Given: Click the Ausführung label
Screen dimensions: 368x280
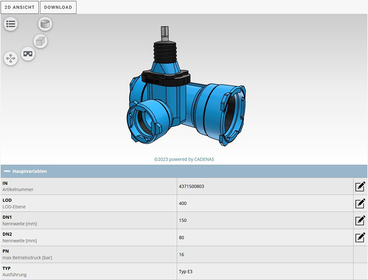Looking at the screenshot, I should click(15, 274).
